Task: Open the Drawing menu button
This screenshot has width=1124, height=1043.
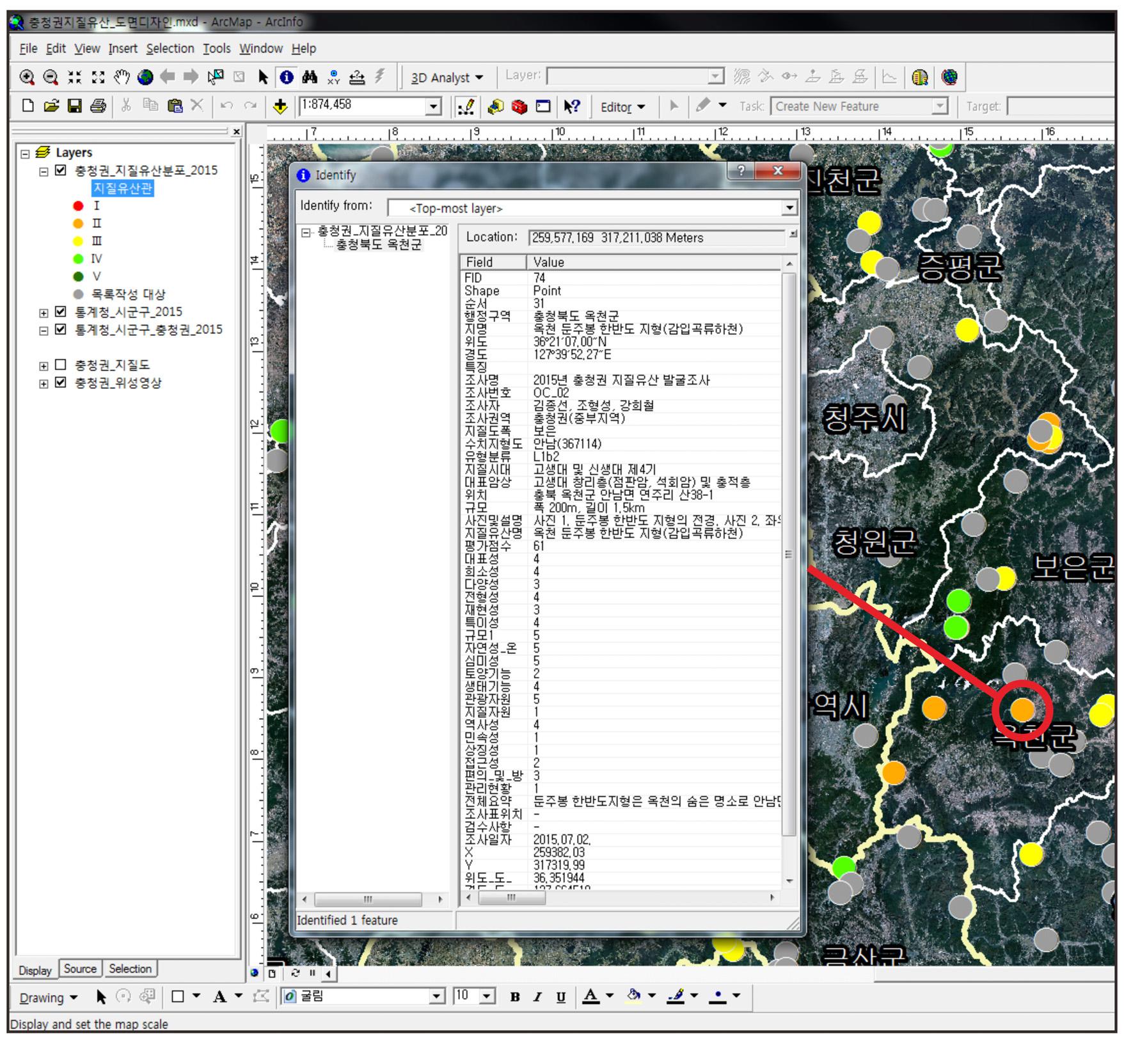Action: coord(48,998)
